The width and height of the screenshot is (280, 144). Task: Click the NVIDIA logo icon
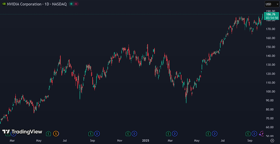click(4, 4)
